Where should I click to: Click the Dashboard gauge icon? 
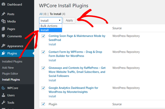[x=3, y=4]
